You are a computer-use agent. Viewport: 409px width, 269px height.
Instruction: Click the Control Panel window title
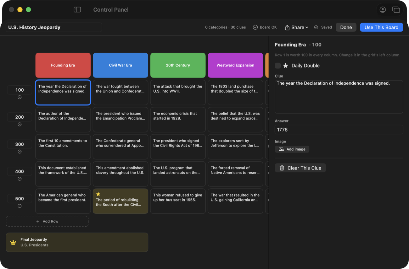tap(111, 10)
